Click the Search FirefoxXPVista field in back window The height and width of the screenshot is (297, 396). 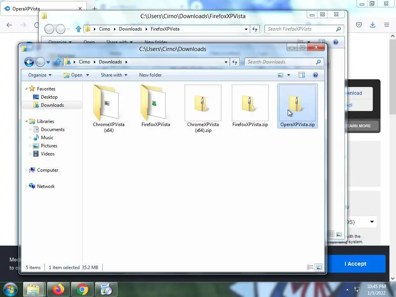coord(304,29)
